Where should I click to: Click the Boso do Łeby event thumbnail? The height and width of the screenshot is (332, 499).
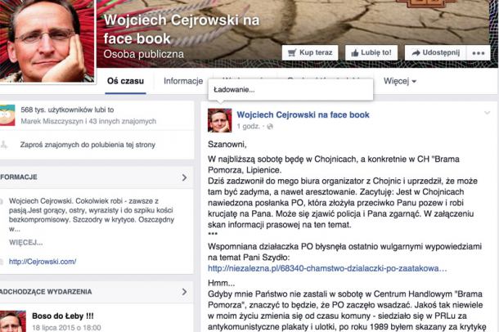coord(13,321)
